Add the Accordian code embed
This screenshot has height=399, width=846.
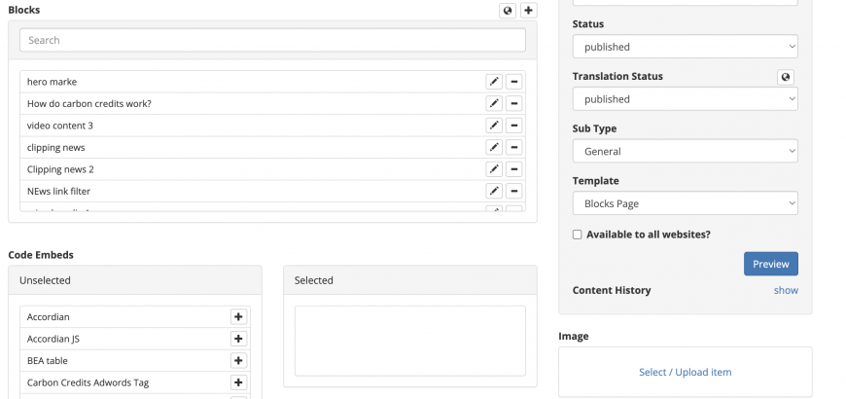tap(238, 317)
